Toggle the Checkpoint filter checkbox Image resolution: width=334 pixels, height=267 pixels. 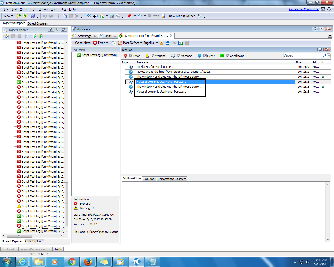[228, 56]
